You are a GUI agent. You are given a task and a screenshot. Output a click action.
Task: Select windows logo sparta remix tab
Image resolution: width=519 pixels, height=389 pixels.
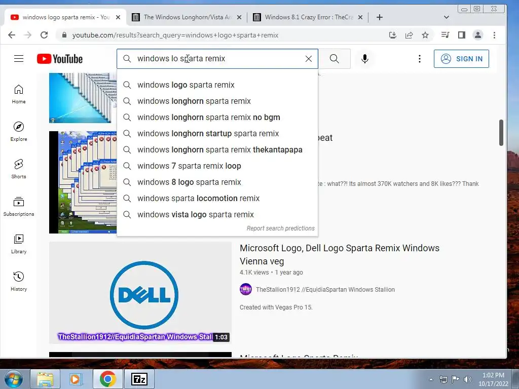click(65, 17)
